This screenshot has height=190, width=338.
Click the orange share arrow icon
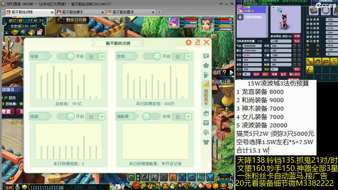coord(197,42)
